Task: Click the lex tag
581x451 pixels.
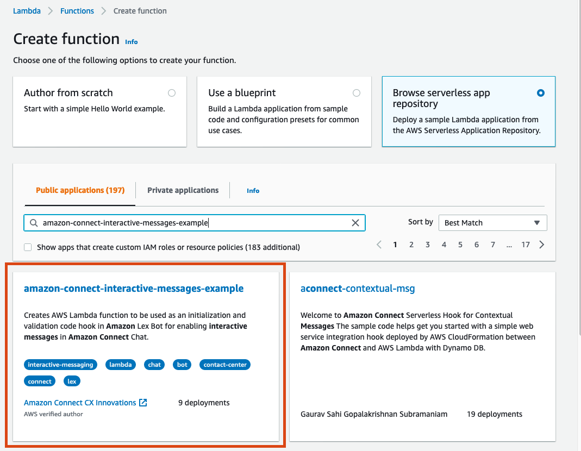Action: coord(72,381)
